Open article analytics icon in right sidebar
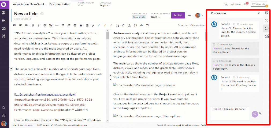 point(266,36)
